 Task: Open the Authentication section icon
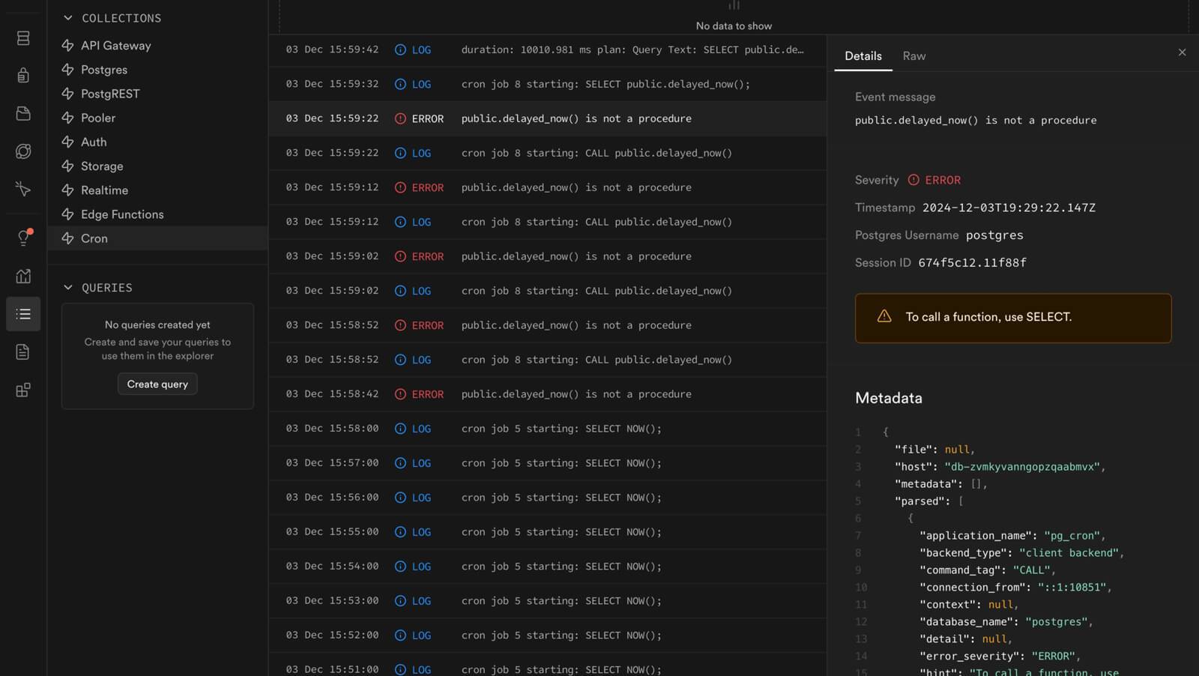pos(23,75)
